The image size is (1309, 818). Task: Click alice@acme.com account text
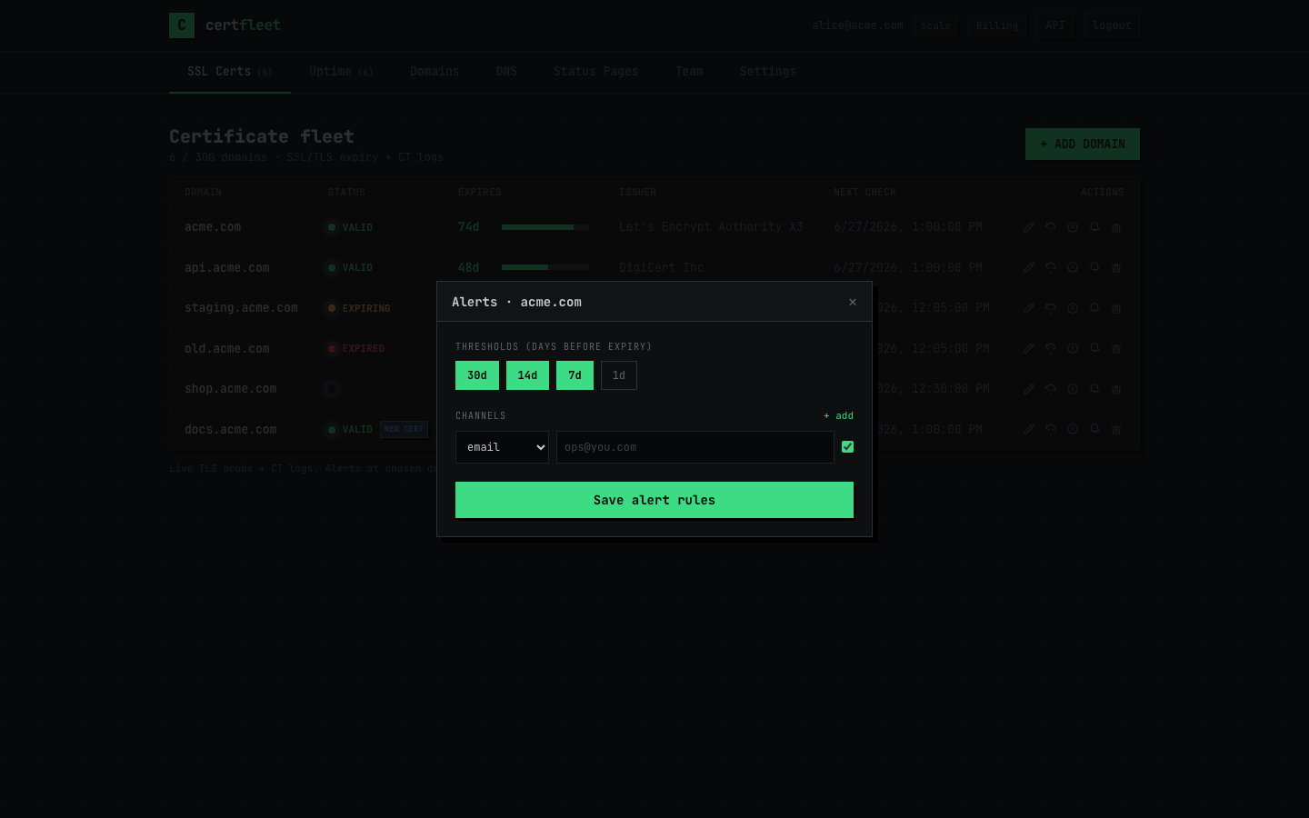(857, 25)
